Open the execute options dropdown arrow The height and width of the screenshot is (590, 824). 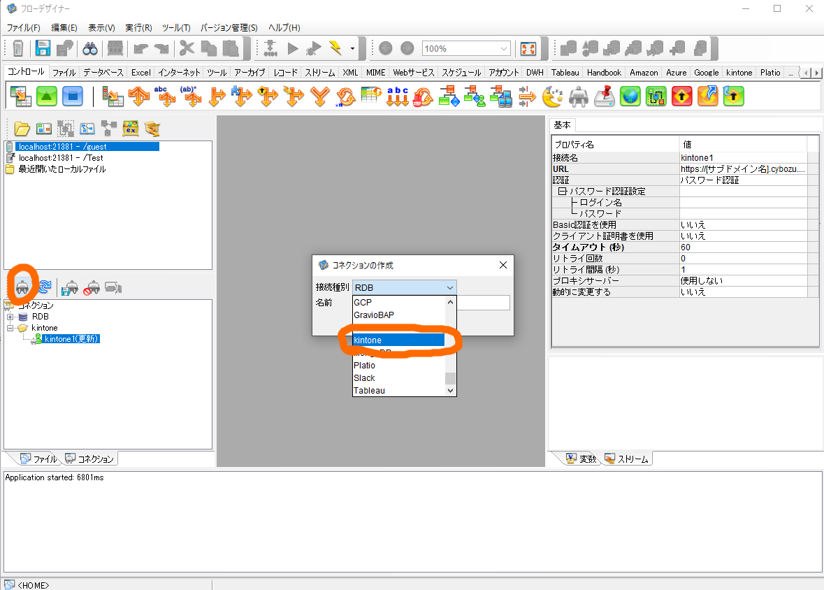[352, 49]
